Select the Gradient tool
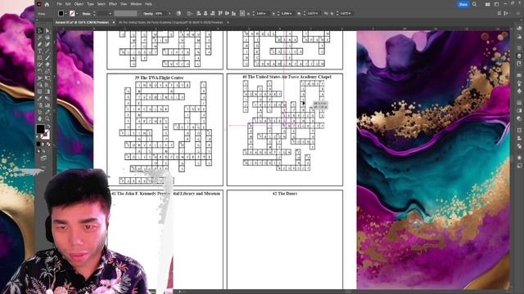 point(47,91)
